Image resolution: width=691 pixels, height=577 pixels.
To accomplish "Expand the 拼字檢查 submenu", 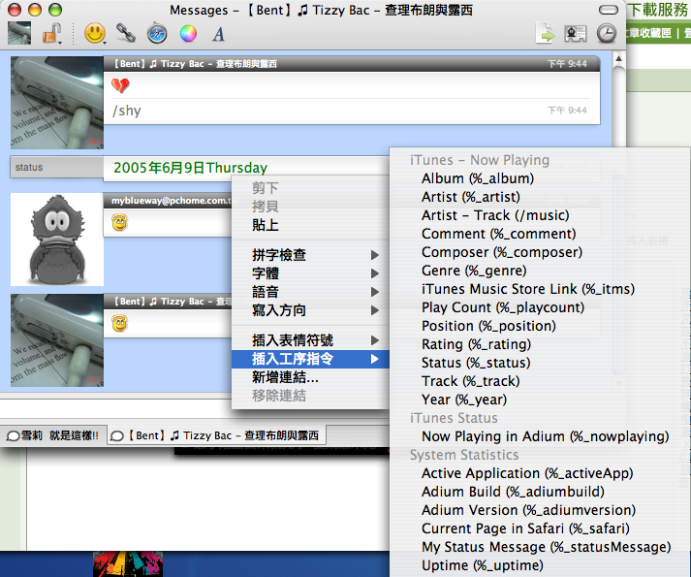I will click(310, 255).
